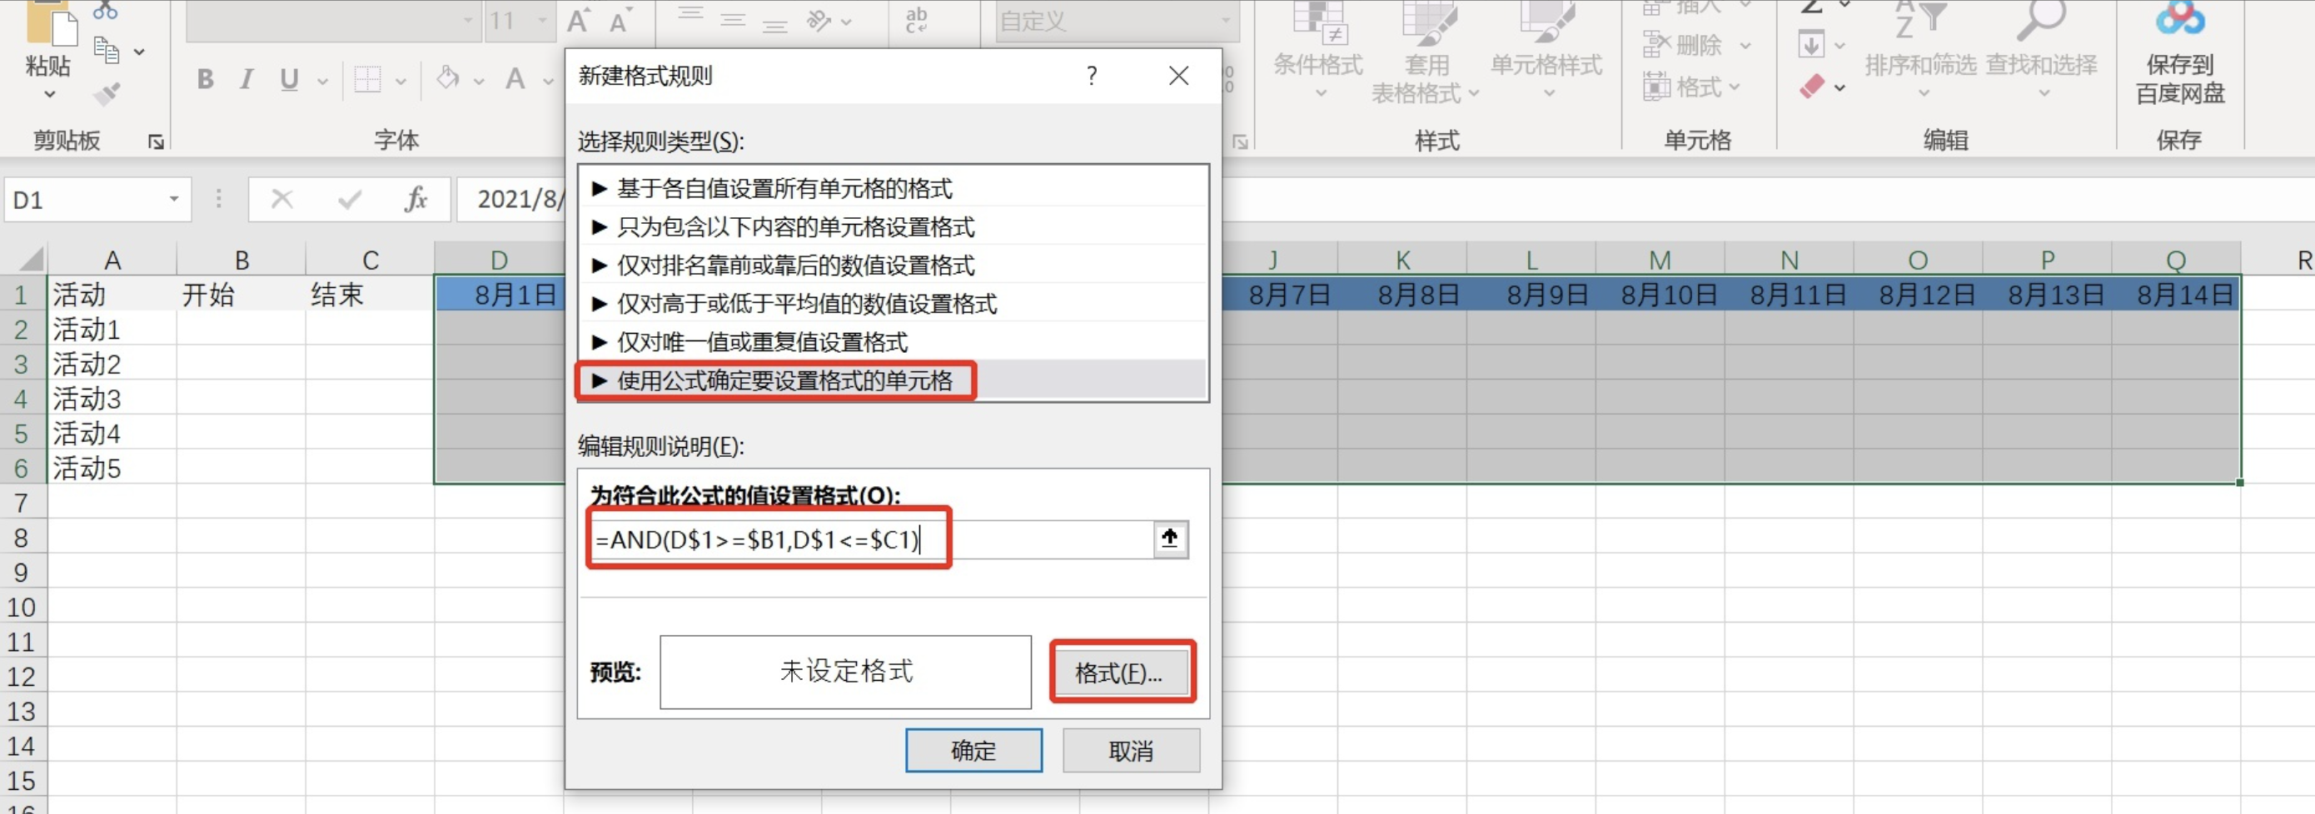The width and height of the screenshot is (2315, 814).
Task: Open the fill color dropdown arrow
Action: [x=479, y=82]
